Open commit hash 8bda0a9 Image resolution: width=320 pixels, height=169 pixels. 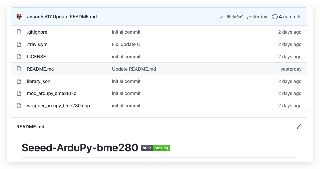235,17
